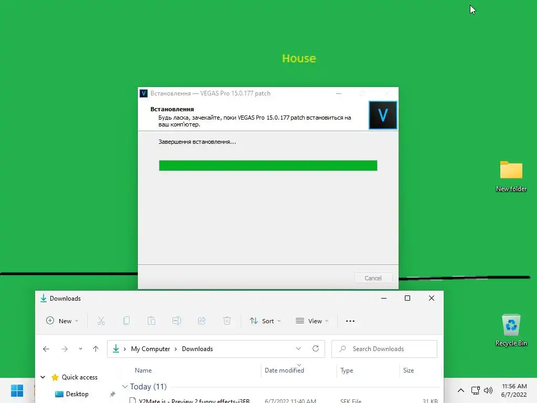Sort by the Name column header
The height and width of the screenshot is (403, 537).
[143, 370]
